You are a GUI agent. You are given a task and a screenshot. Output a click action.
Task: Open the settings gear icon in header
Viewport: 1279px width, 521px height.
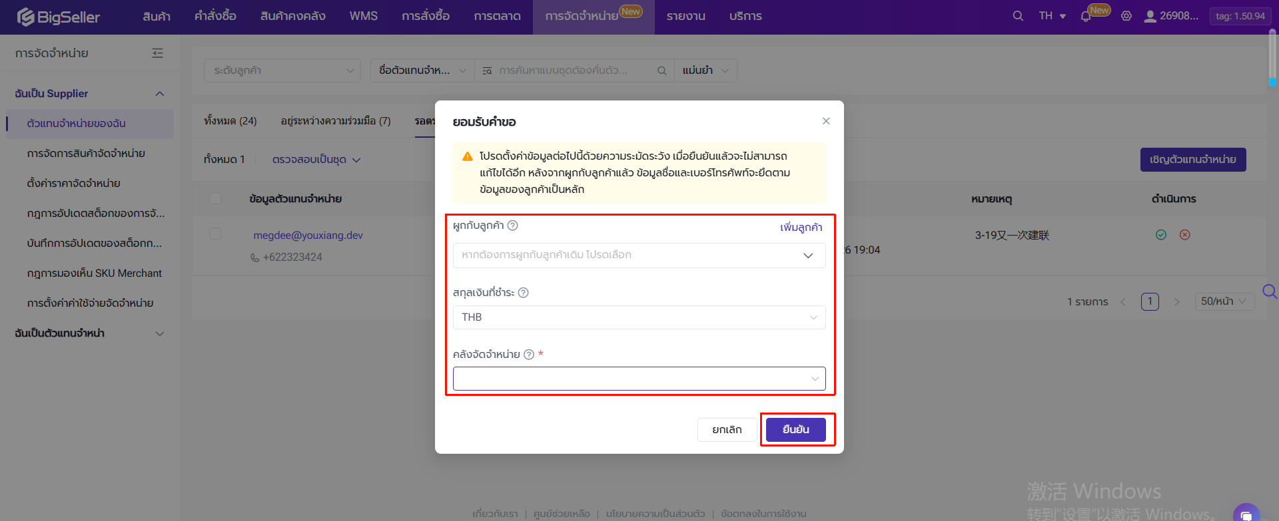click(1126, 16)
